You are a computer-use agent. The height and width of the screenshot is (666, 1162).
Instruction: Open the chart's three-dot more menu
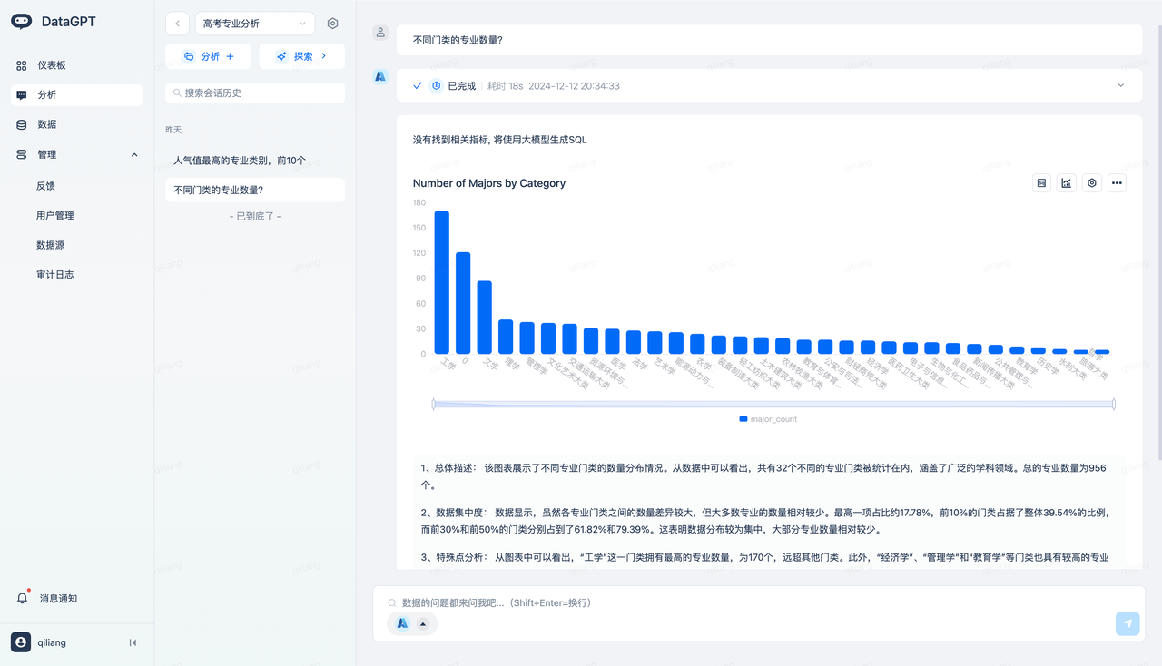(1117, 183)
